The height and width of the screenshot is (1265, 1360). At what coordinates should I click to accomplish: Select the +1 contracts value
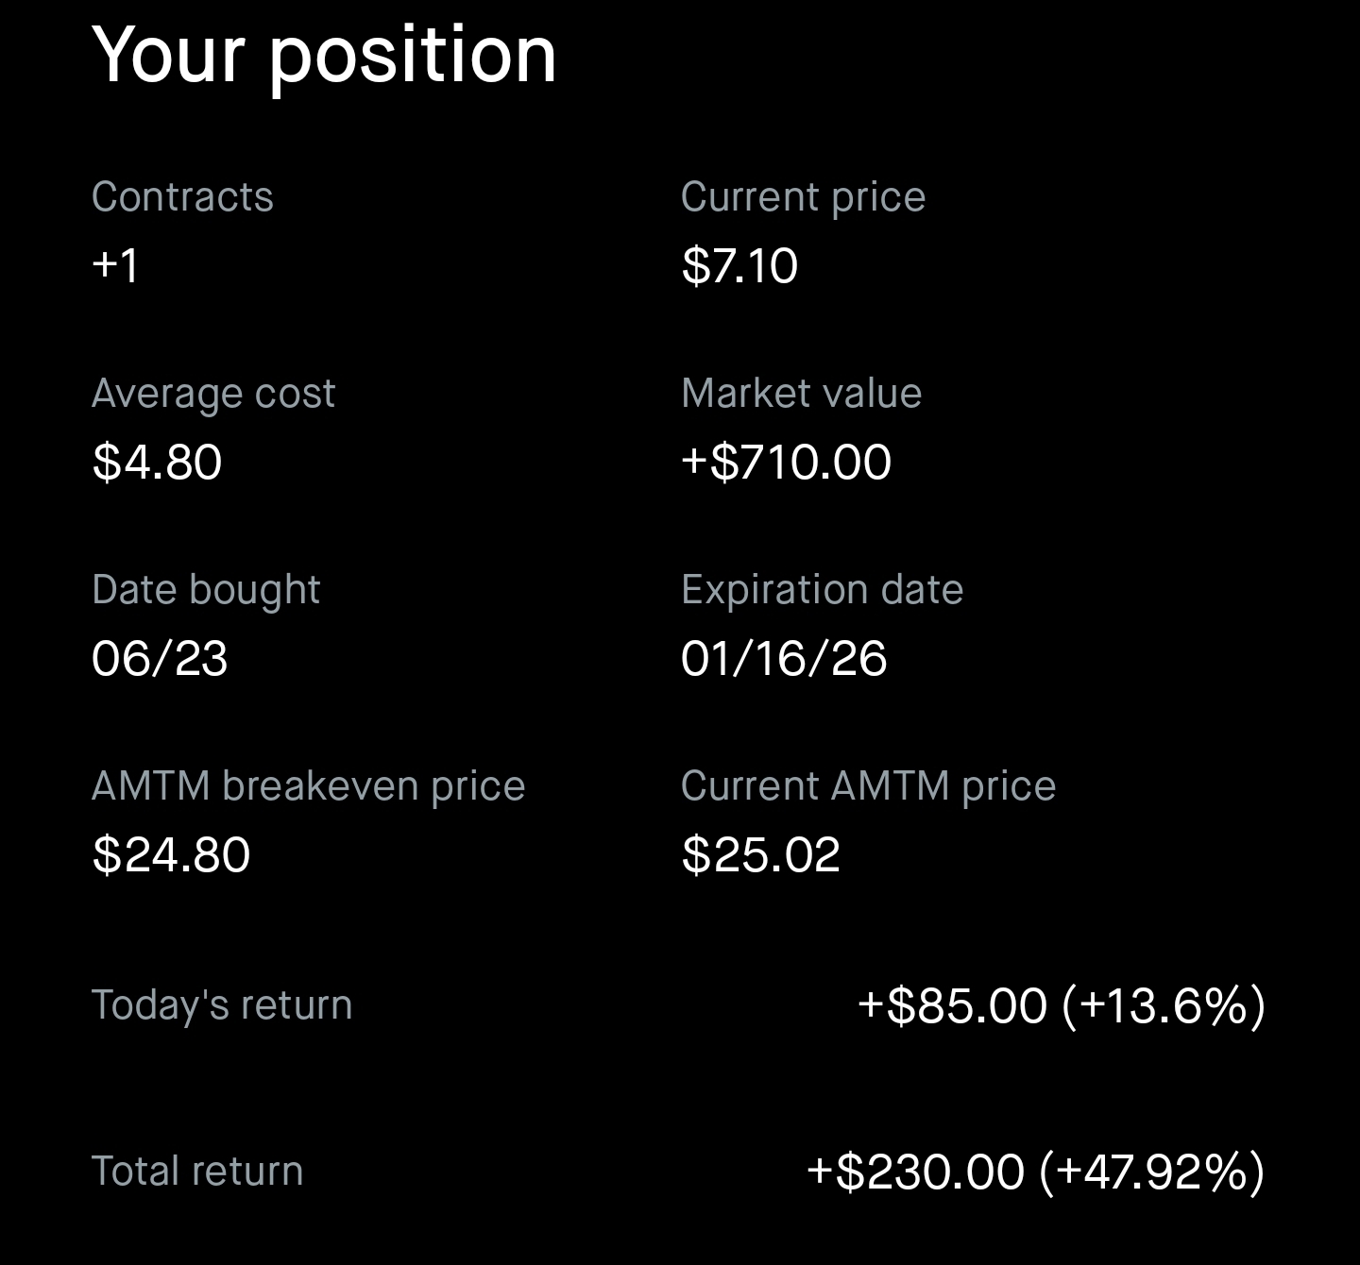115,265
